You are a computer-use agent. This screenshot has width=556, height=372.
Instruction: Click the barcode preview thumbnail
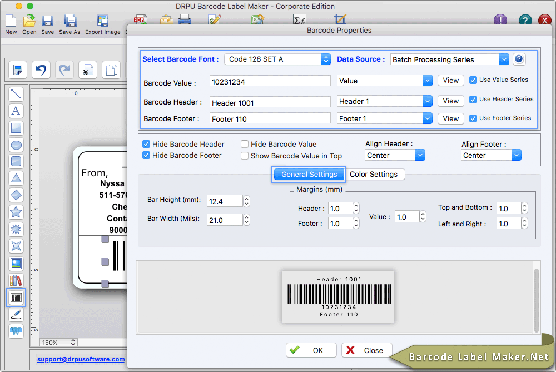point(338,296)
